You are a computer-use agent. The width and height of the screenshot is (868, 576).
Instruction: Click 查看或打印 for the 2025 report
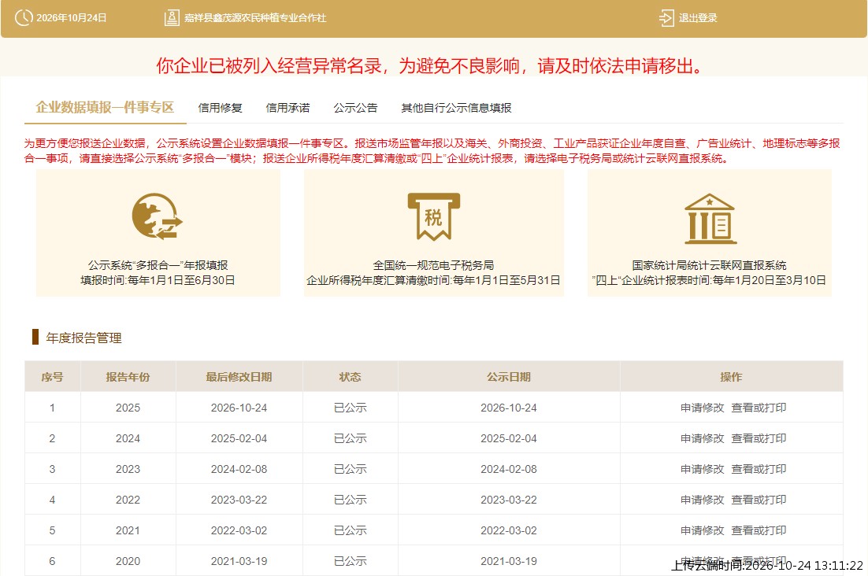click(x=759, y=408)
